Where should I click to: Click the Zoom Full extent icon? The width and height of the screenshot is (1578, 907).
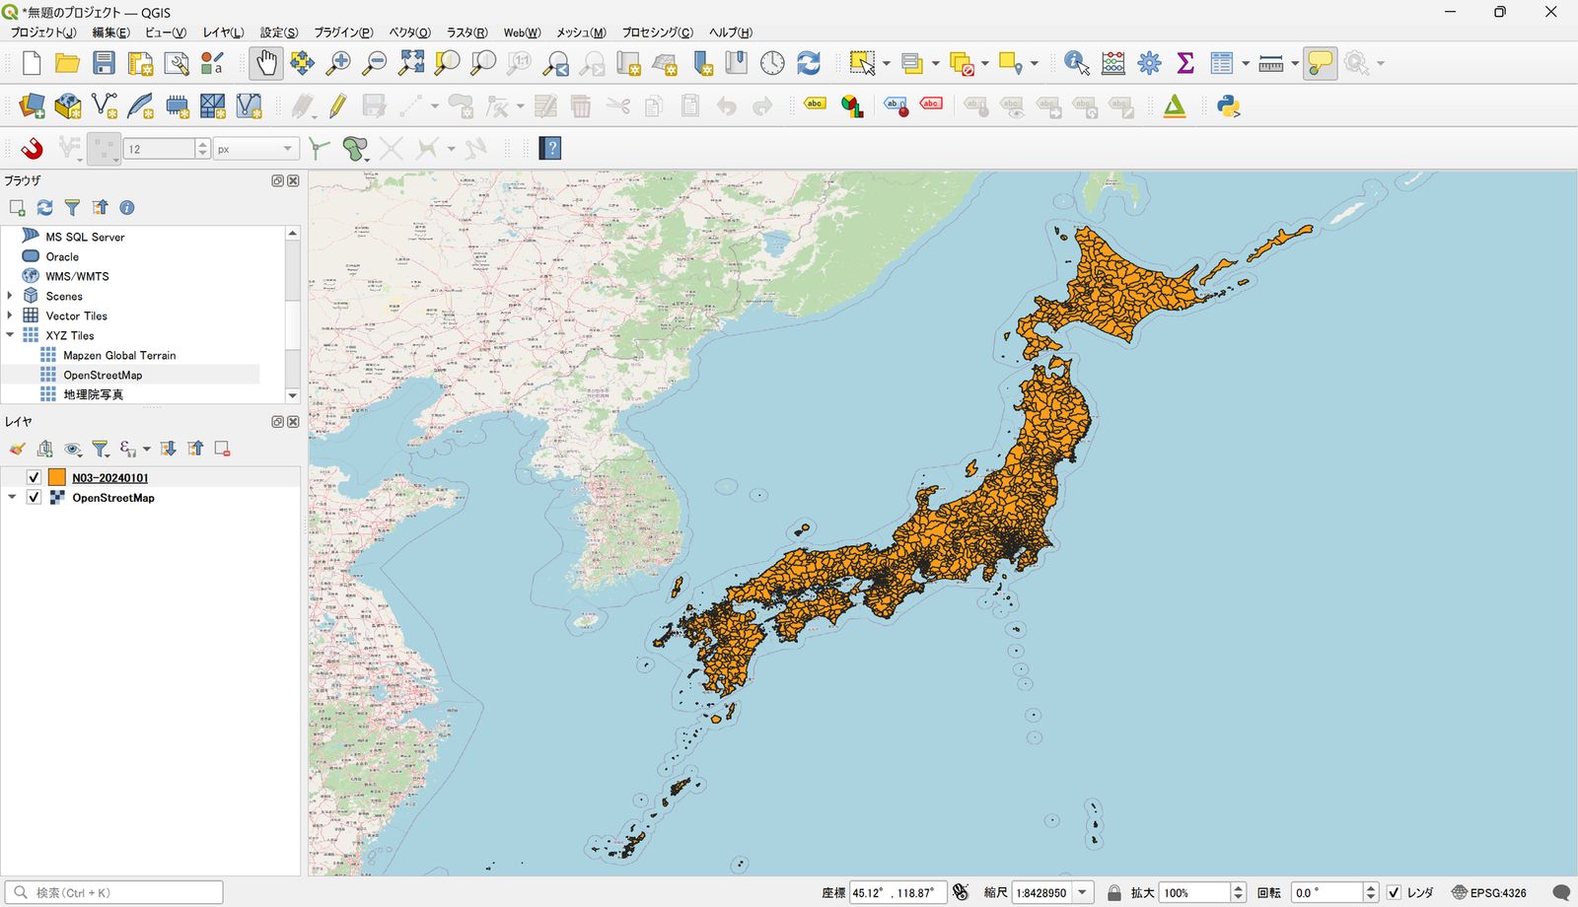pos(411,63)
